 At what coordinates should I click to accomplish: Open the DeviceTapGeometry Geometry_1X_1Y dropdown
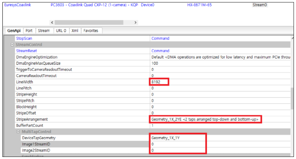220,138
